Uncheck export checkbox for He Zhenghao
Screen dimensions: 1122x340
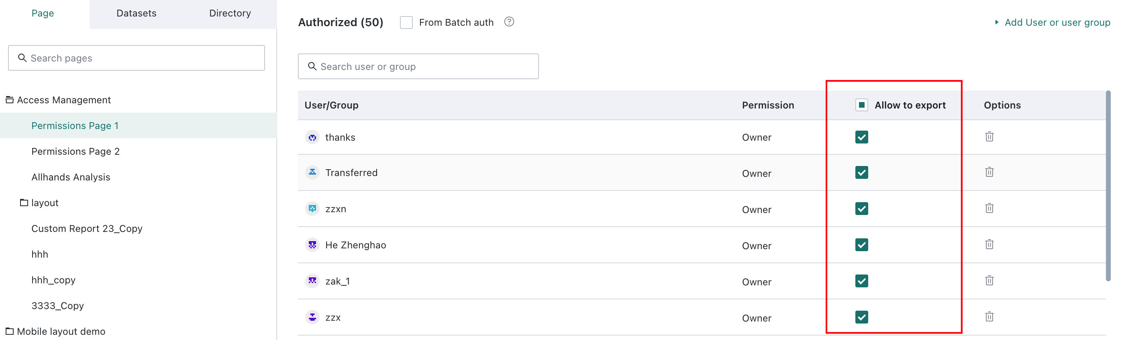pyautogui.click(x=861, y=245)
